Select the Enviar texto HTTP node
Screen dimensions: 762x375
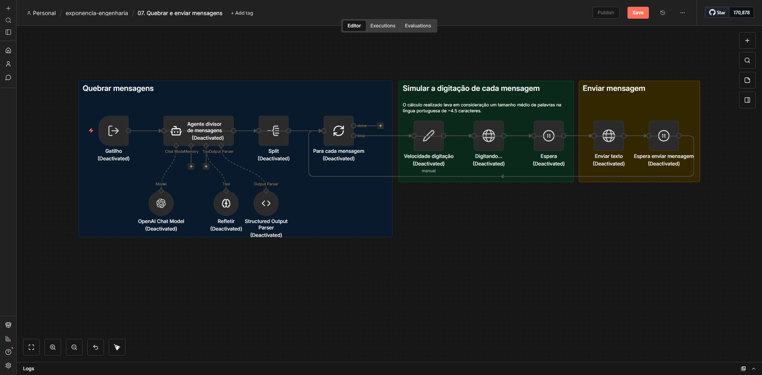(x=608, y=136)
